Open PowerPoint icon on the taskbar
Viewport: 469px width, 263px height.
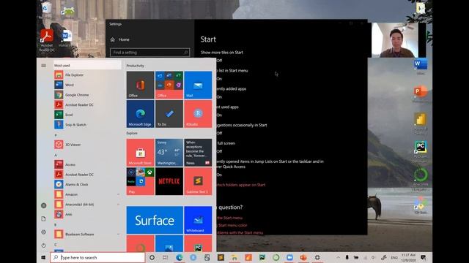pyautogui.click(x=303, y=257)
